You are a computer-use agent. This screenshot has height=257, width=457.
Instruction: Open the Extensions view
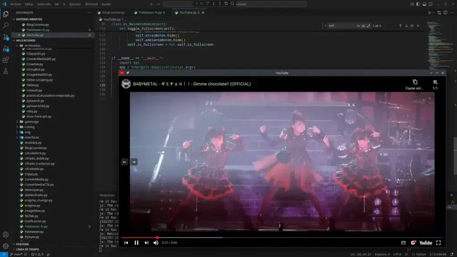5,60
